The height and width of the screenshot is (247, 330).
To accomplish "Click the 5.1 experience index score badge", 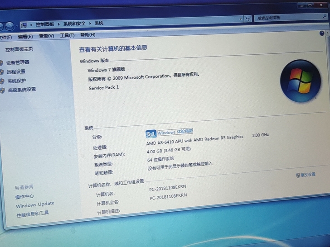I will [x=150, y=134].
